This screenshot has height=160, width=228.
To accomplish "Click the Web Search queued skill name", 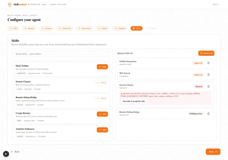I will (125, 73).
